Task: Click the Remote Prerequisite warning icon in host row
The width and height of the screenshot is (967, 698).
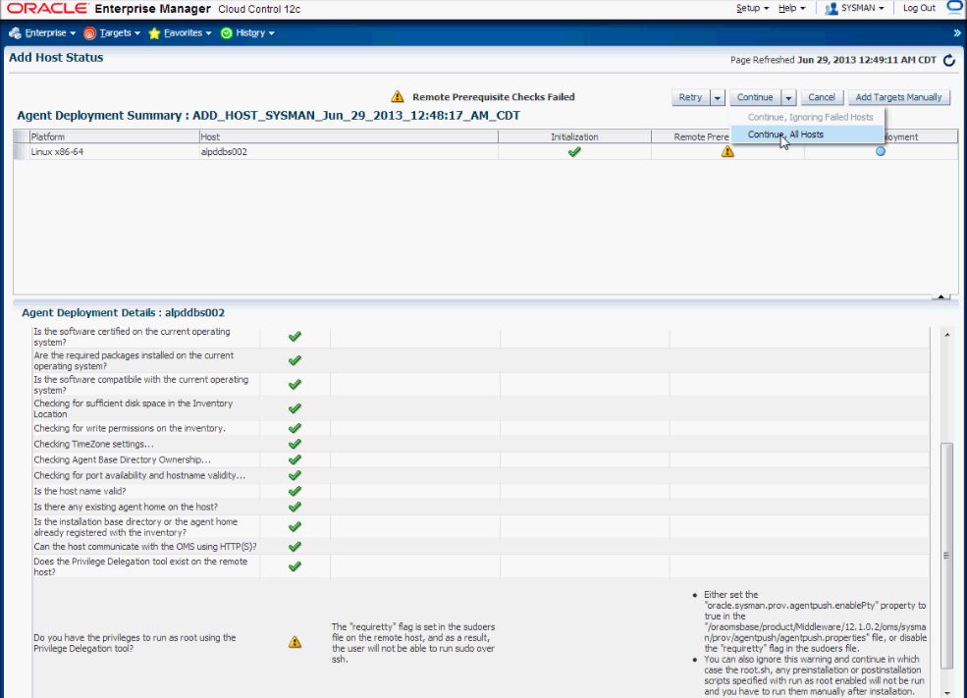Action: tap(727, 152)
